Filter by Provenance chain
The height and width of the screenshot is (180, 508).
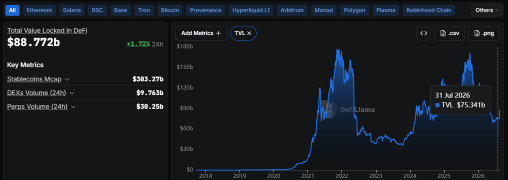pos(206,11)
